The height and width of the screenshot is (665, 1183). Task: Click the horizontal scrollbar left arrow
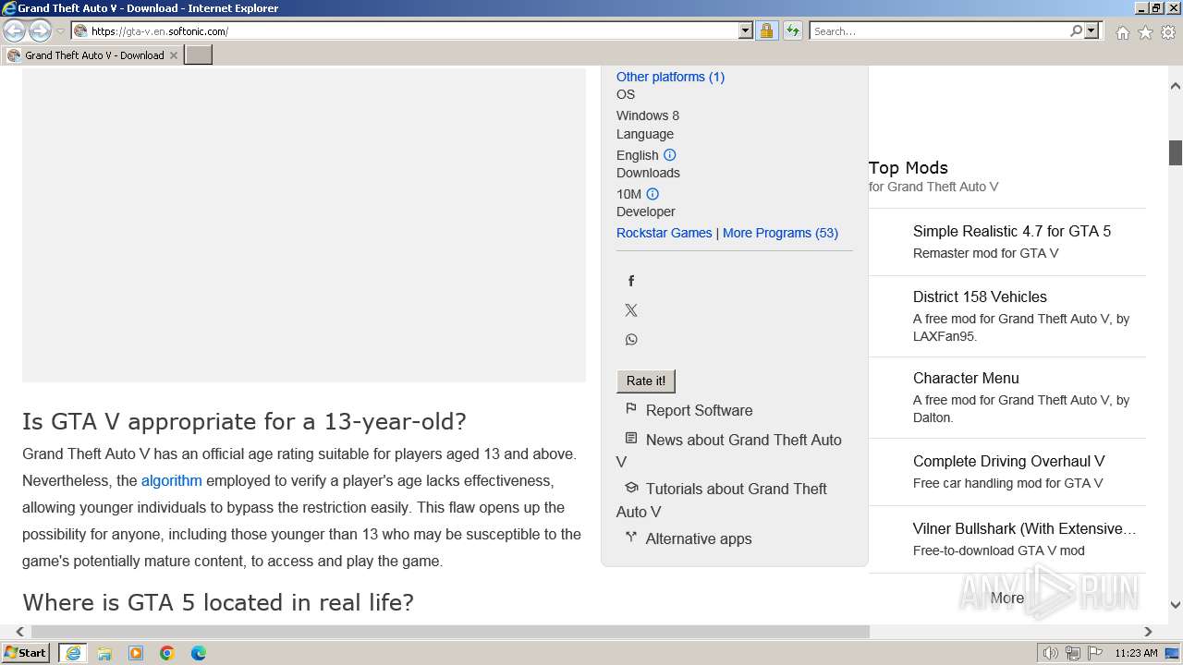[19, 632]
